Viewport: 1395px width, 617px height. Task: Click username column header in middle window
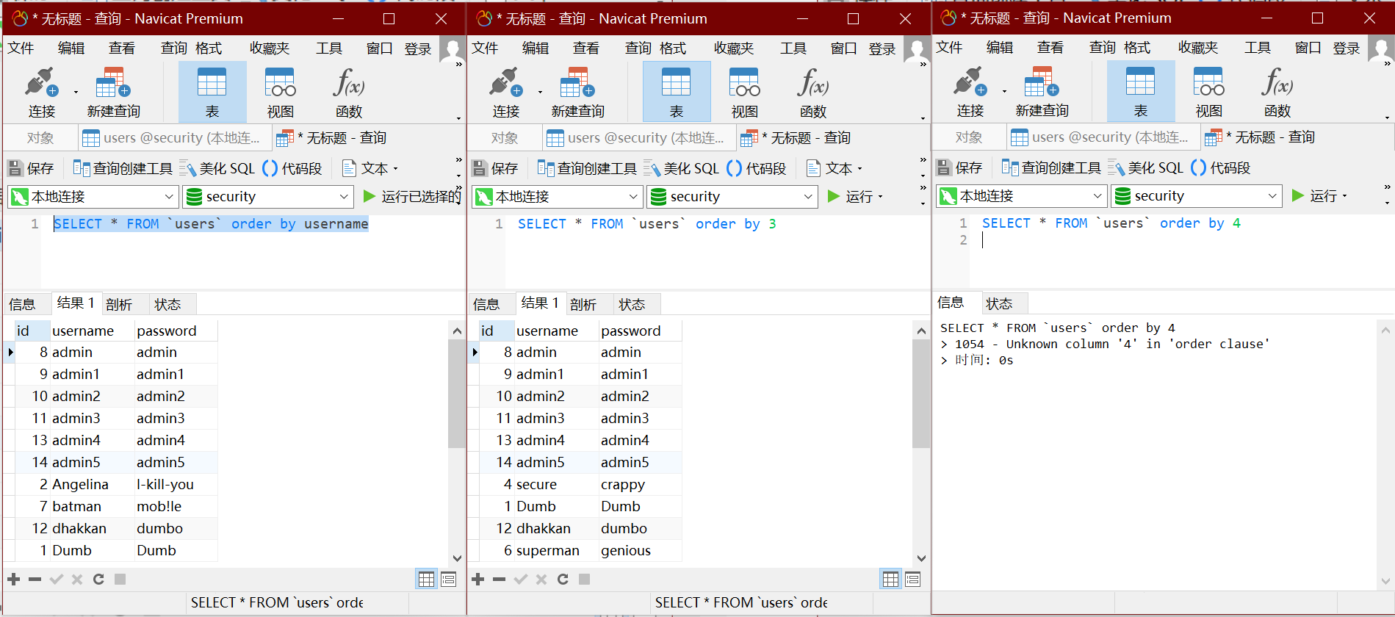557,331
